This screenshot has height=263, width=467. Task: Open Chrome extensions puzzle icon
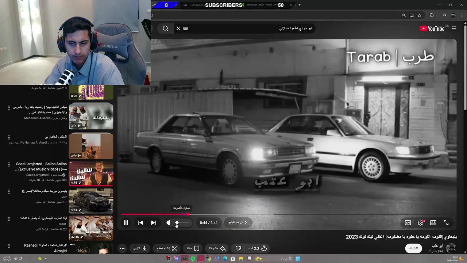pos(432,15)
